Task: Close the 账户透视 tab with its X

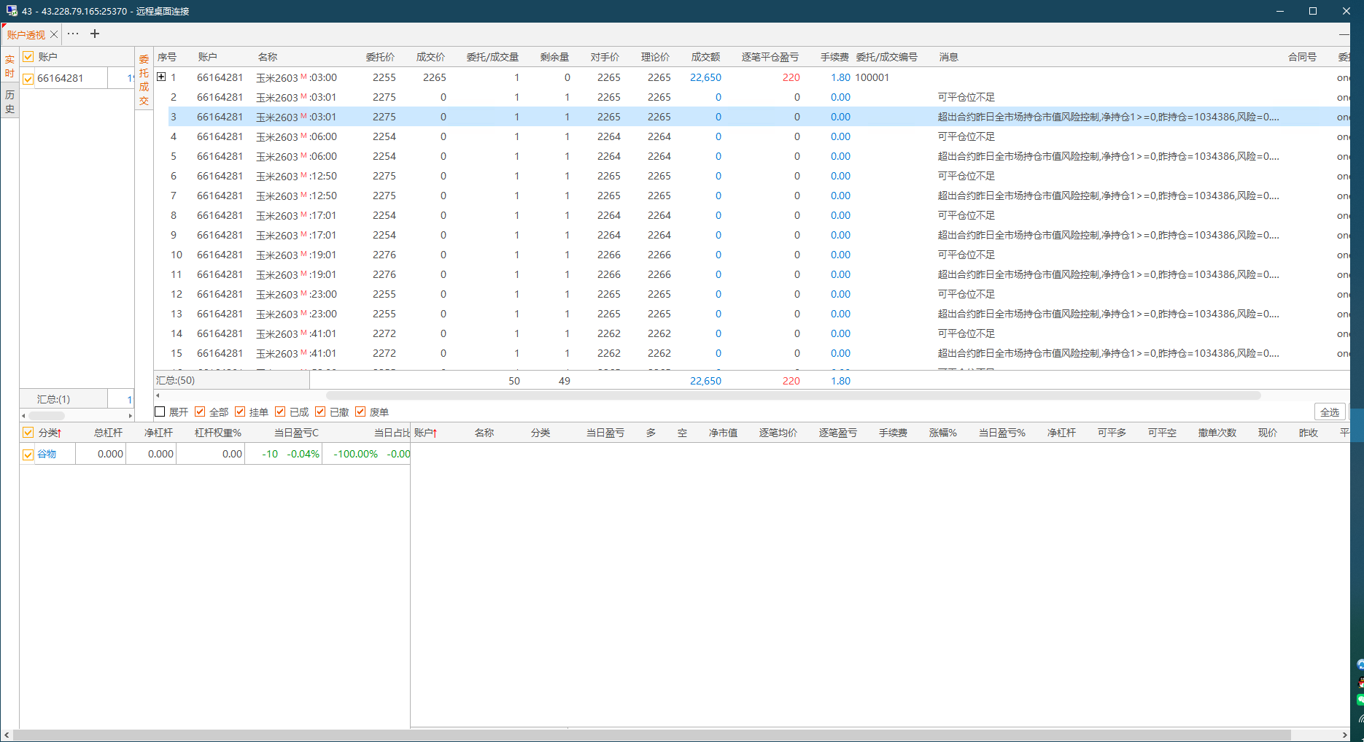Action: click(54, 34)
